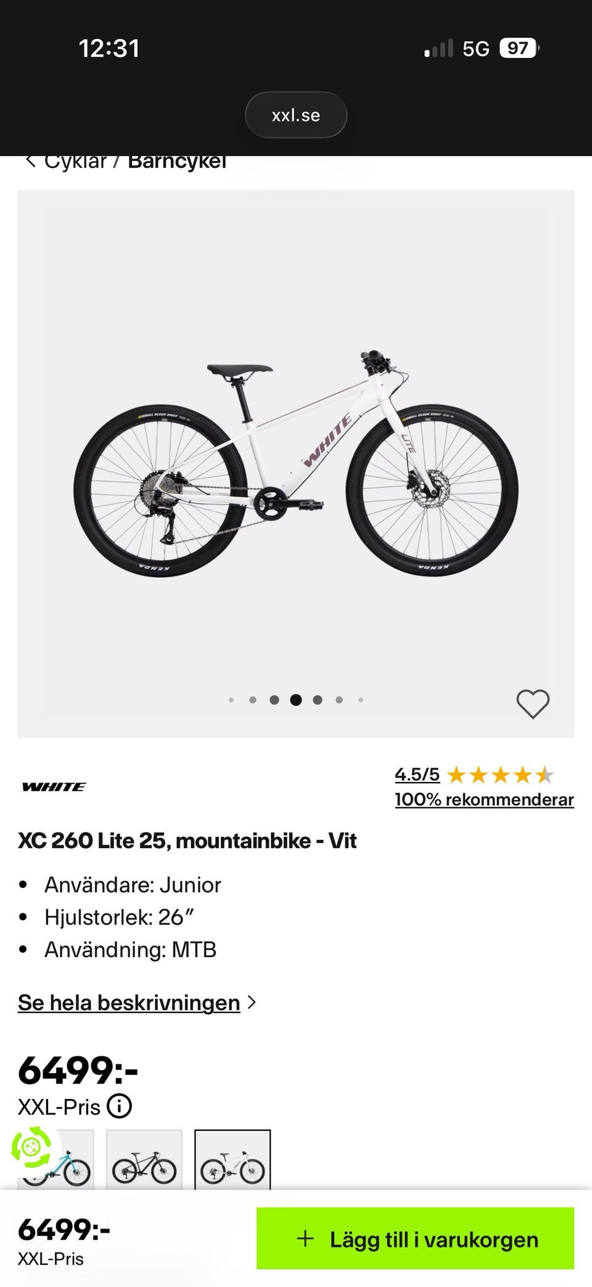Tap the main bike product image

296,463
